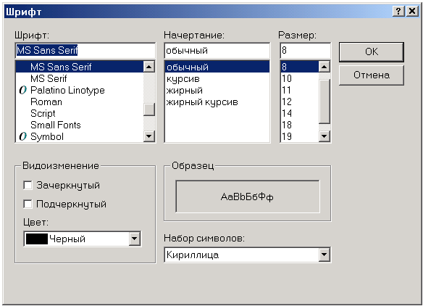Expand the Набор символов dropdown
Screen dimensions: 423x306
324,255
